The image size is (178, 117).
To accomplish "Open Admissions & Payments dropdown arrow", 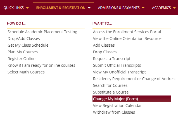I will (143, 8).
